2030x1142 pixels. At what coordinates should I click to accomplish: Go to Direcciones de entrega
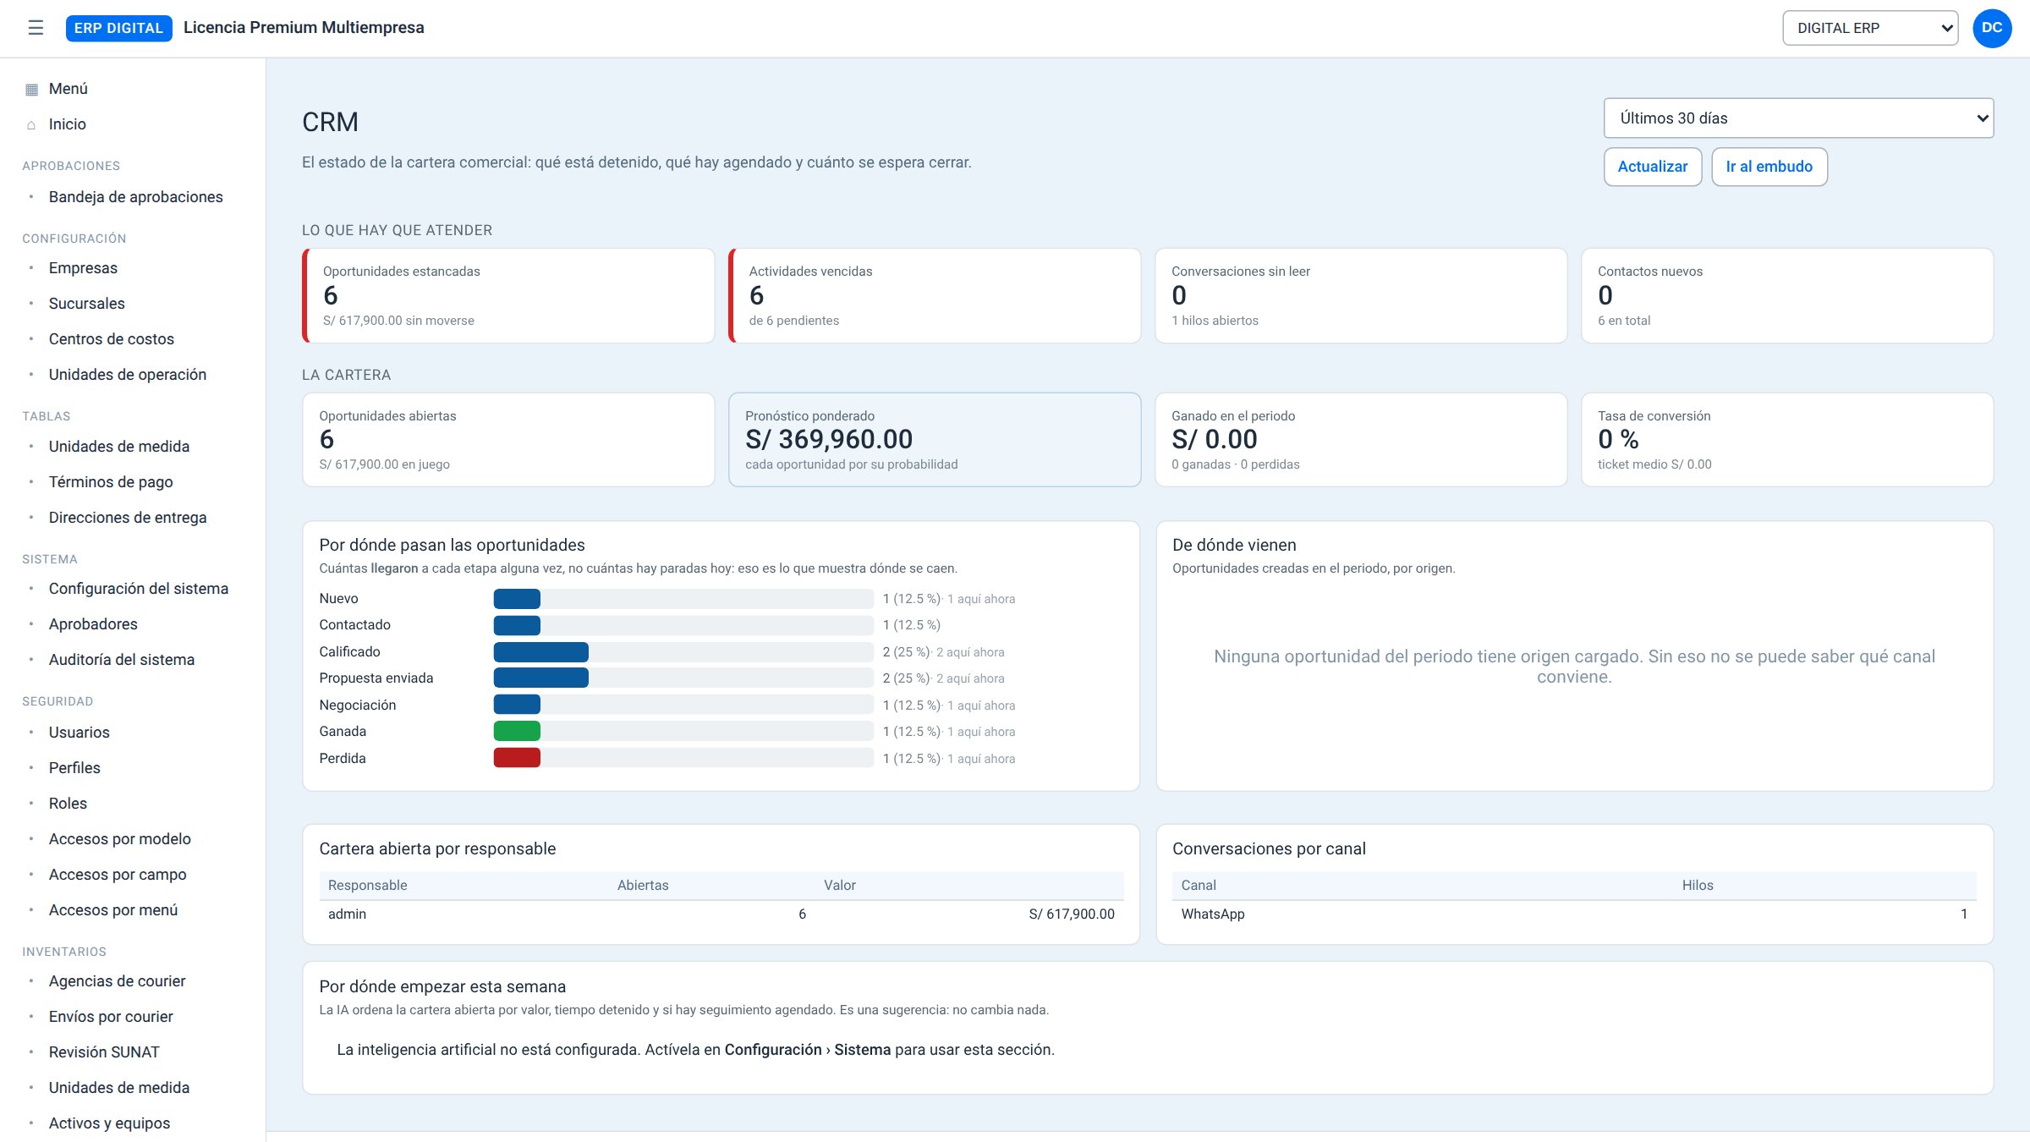click(x=127, y=518)
